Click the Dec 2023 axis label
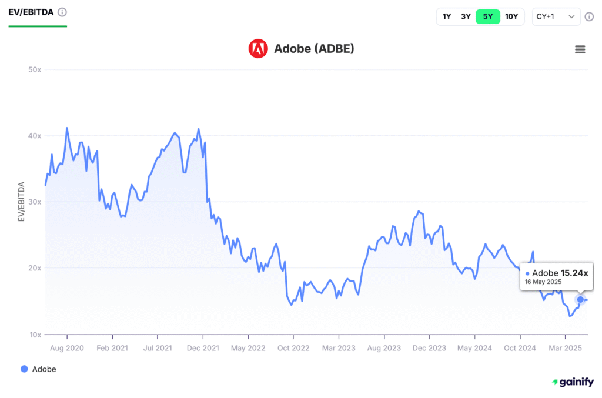The height and width of the screenshot is (398, 602). [429, 348]
